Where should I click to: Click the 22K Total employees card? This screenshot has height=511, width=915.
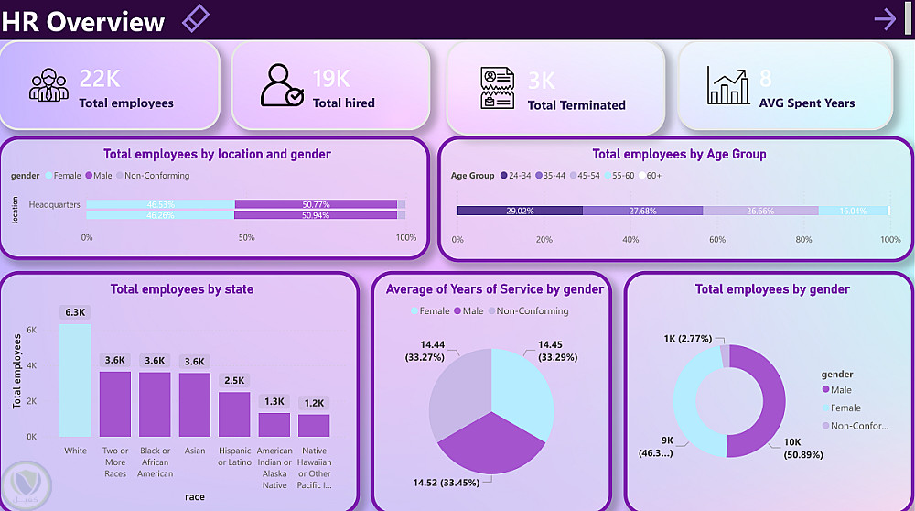[x=110, y=85]
